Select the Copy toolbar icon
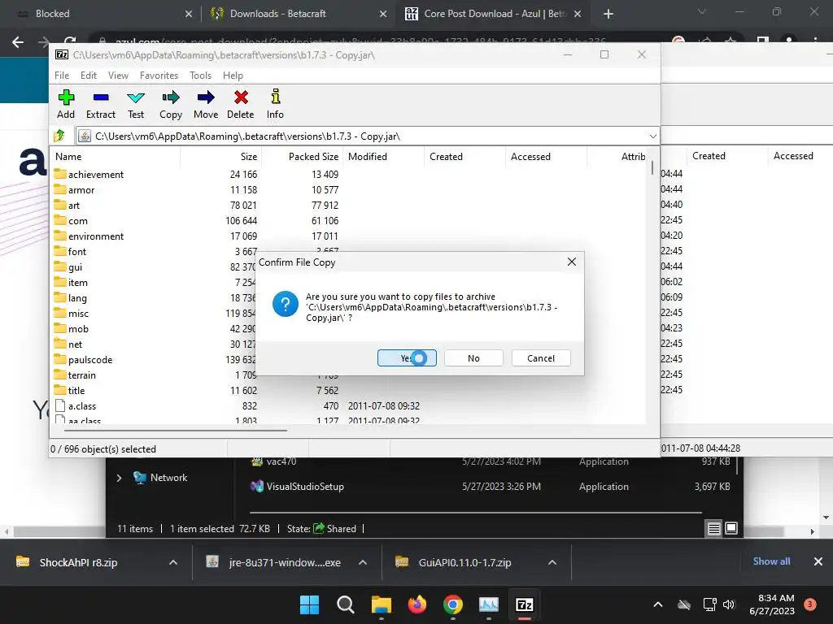833x624 pixels. [171, 104]
